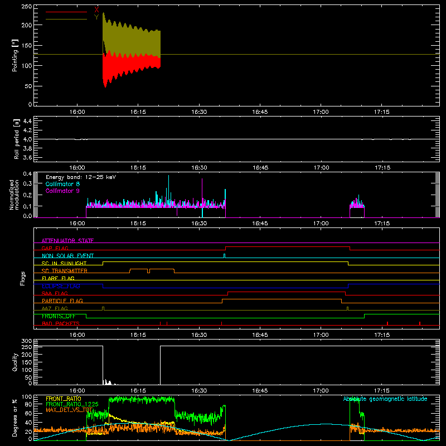Select the 'Quality' axis label

(15, 362)
